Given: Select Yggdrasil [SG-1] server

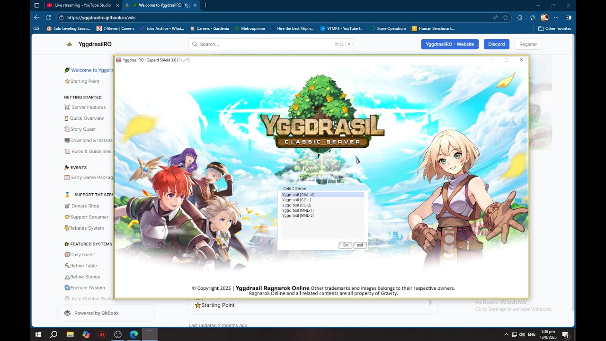Looking at the screenshot, I should [297, 200].
